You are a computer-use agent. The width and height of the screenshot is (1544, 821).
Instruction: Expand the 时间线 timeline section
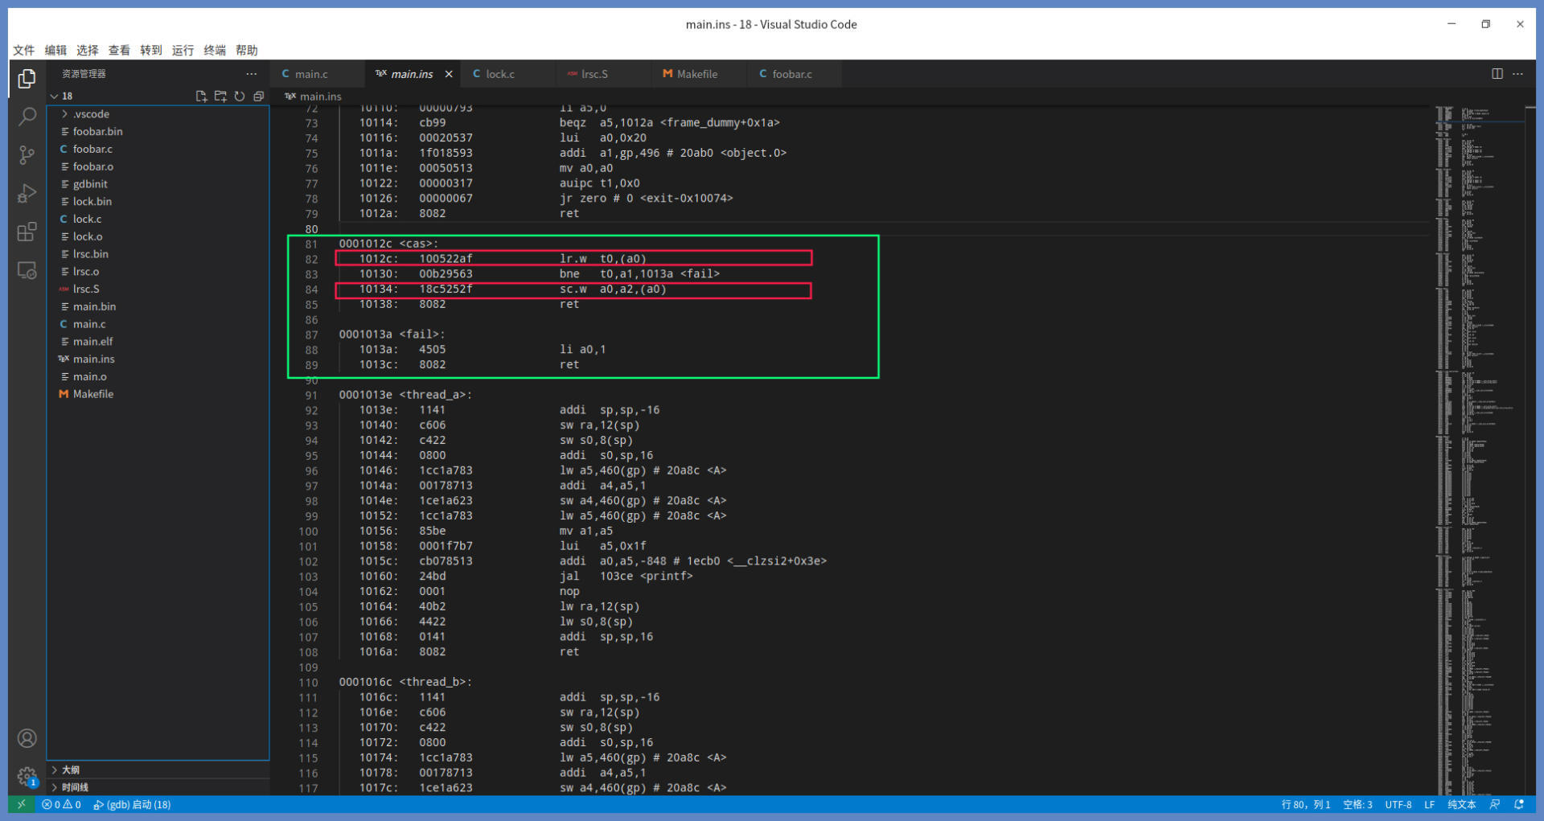(x=75, y=787)
